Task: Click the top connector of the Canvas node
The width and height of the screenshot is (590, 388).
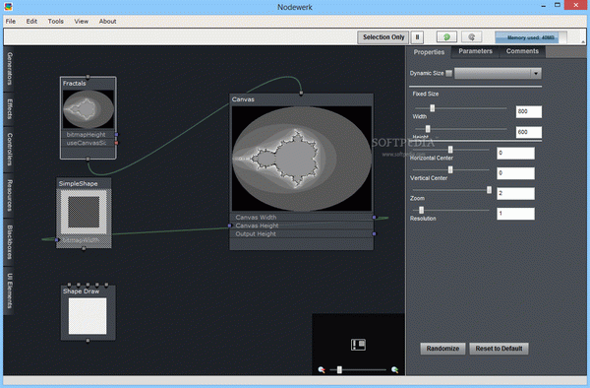Action: click(301, 93)
